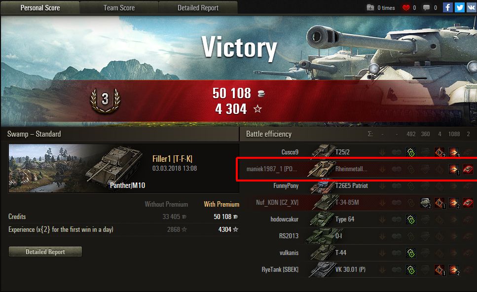Open the Detailed Report tab
The height and width of the screenshot is (292, 477).
click(198, 7)
